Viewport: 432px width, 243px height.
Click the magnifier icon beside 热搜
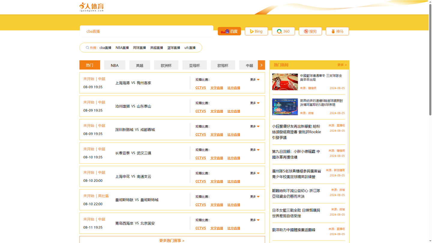pyautogui.click(x=87, y=48)
